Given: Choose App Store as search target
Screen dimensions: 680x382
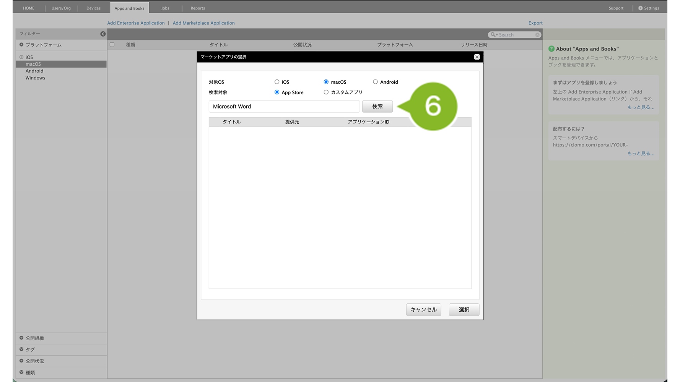Looking at the screenshot, I should click(277, 92).
